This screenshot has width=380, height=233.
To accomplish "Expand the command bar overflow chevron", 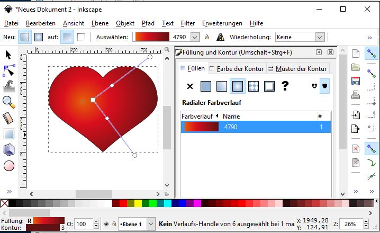I will [356, 191].
